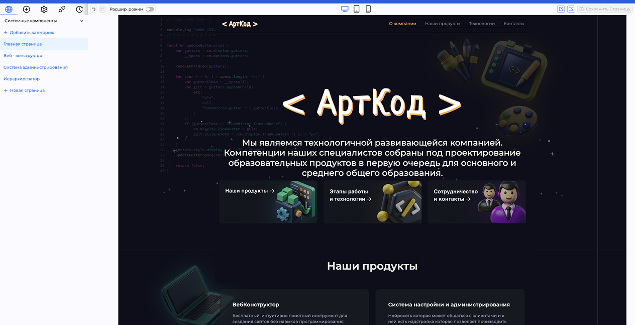Open the Этапы работы и технологии card
This screenshot has height=325, width=635.
372,202
